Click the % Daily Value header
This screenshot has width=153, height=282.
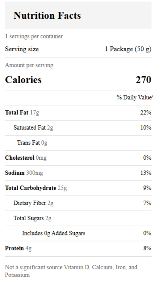click(134, 97)
